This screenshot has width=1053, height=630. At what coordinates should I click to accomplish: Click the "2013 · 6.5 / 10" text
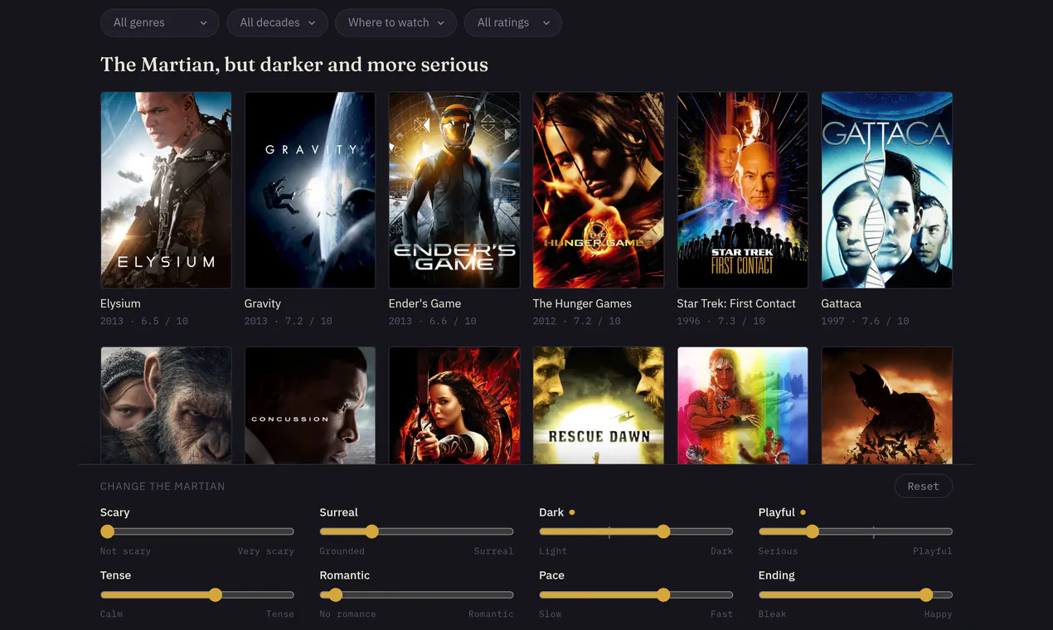pos(144,321)
